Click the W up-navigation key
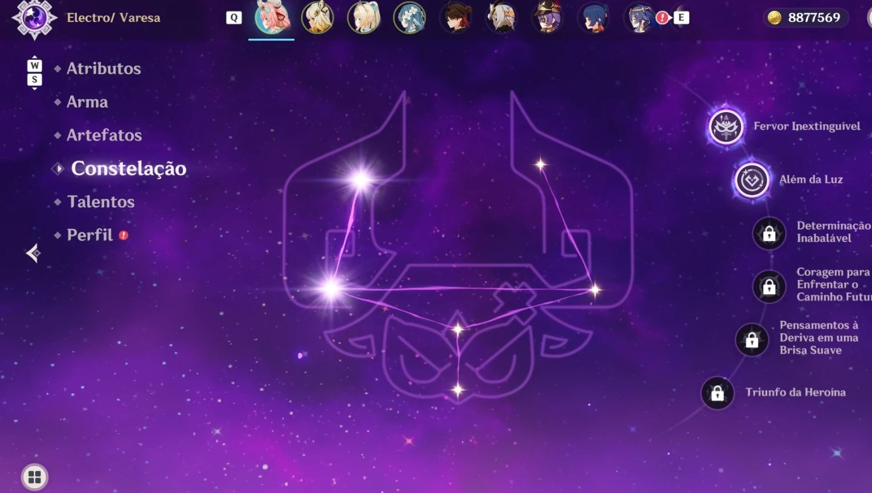This screenshot has width=872, height=493. click(x=35, y=65)
